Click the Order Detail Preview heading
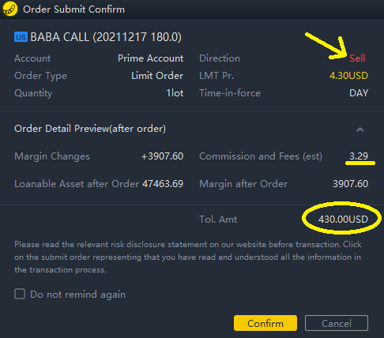Screen dimensions: 384x338 90,129
